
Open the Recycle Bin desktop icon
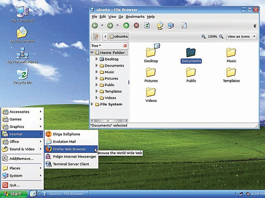click(x=23, y=76)
